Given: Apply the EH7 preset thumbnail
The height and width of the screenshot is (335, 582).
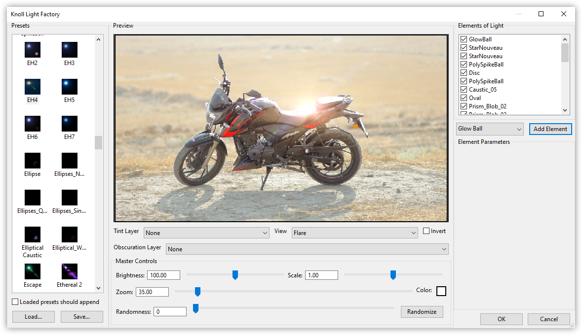Looking at the screenshot, I should click(x=70, y=124).
